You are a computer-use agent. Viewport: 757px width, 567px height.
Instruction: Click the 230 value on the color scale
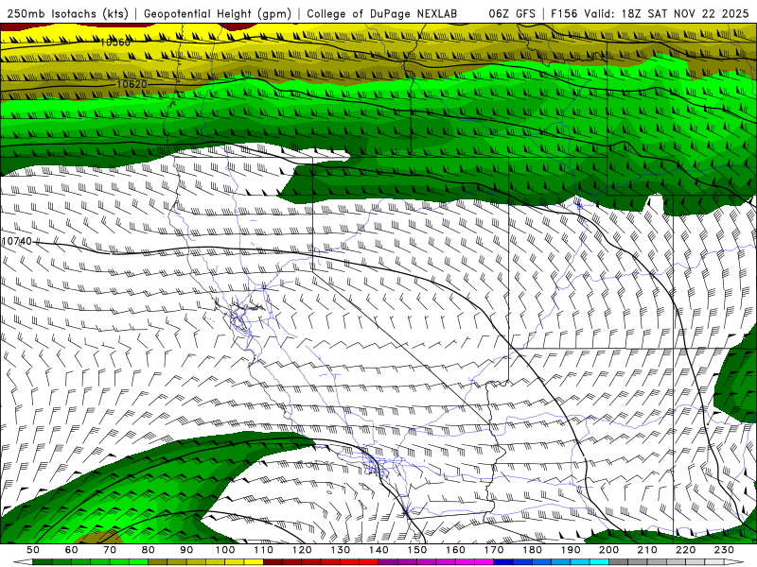point(724,550)
